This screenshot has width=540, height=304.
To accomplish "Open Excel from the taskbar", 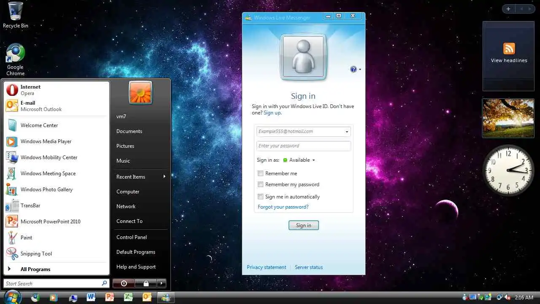I will [128, 297].
